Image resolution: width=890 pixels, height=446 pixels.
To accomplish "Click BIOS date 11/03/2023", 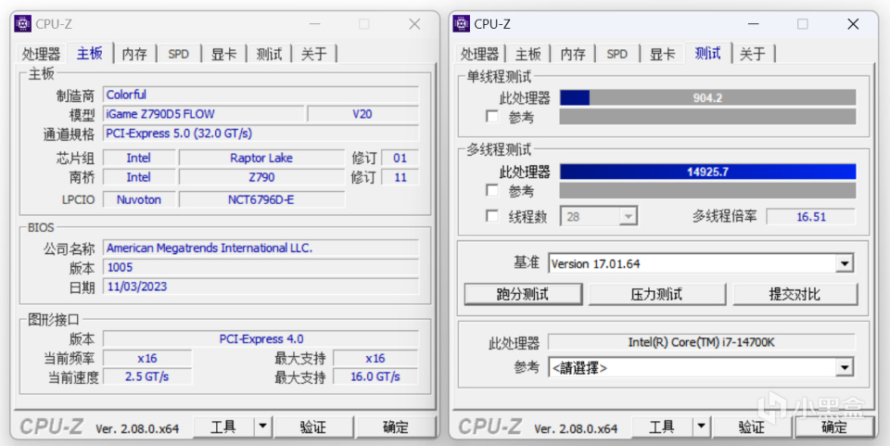I will 261,287.
